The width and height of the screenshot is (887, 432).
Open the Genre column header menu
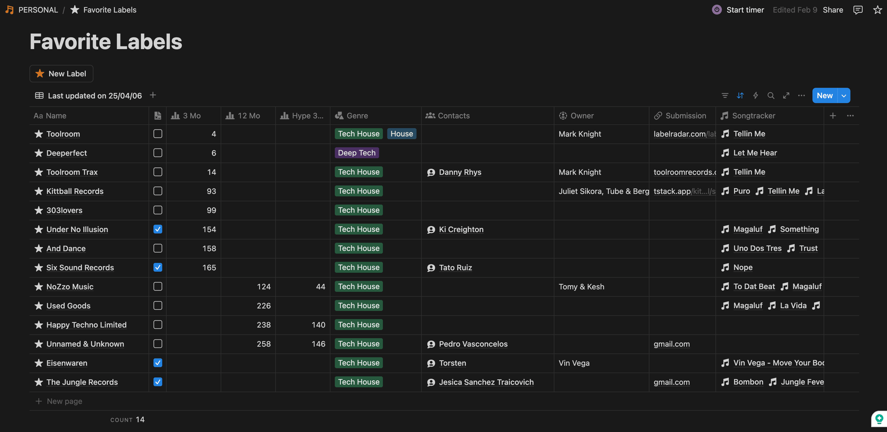375,116
